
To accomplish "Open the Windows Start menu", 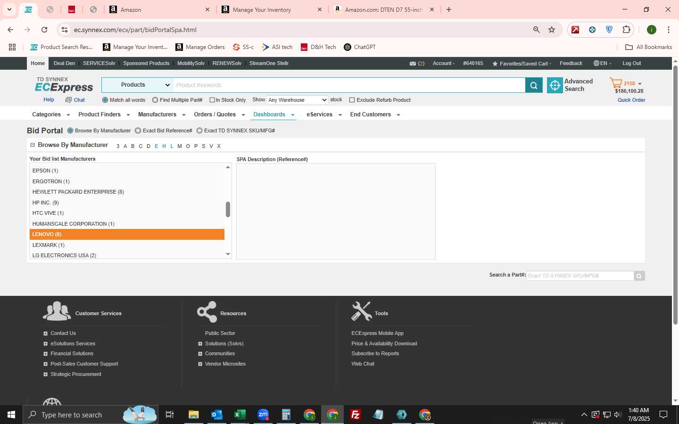I will click(x=11, y=415).
